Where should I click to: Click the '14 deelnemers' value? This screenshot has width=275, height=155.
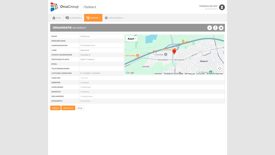(87, 96)
